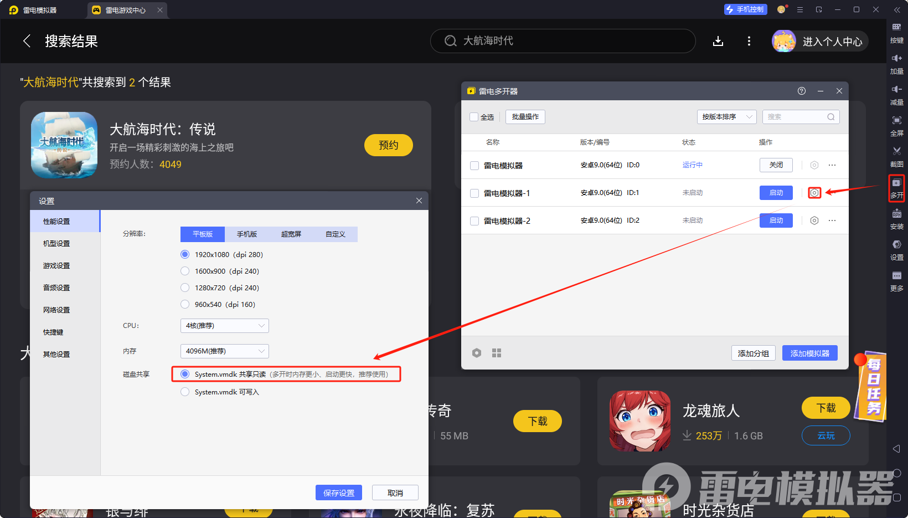Switch to the 音频设置 settings tab
This screenshot has width=908, height=518.
coord(56,288)
